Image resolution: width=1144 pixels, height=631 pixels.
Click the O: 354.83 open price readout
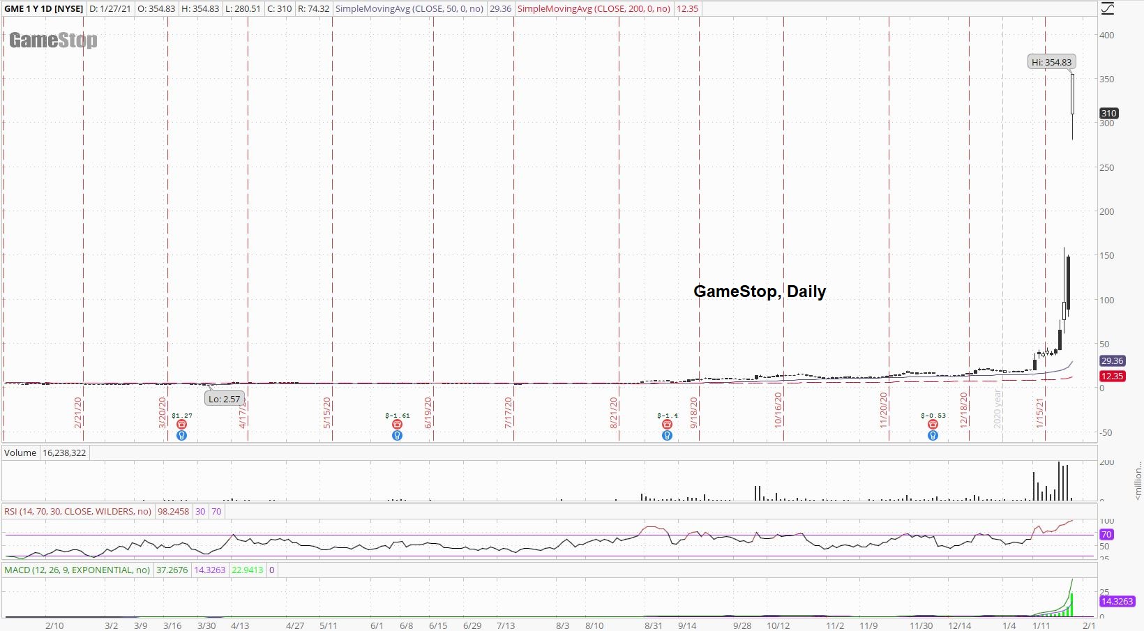click(156, 9)
